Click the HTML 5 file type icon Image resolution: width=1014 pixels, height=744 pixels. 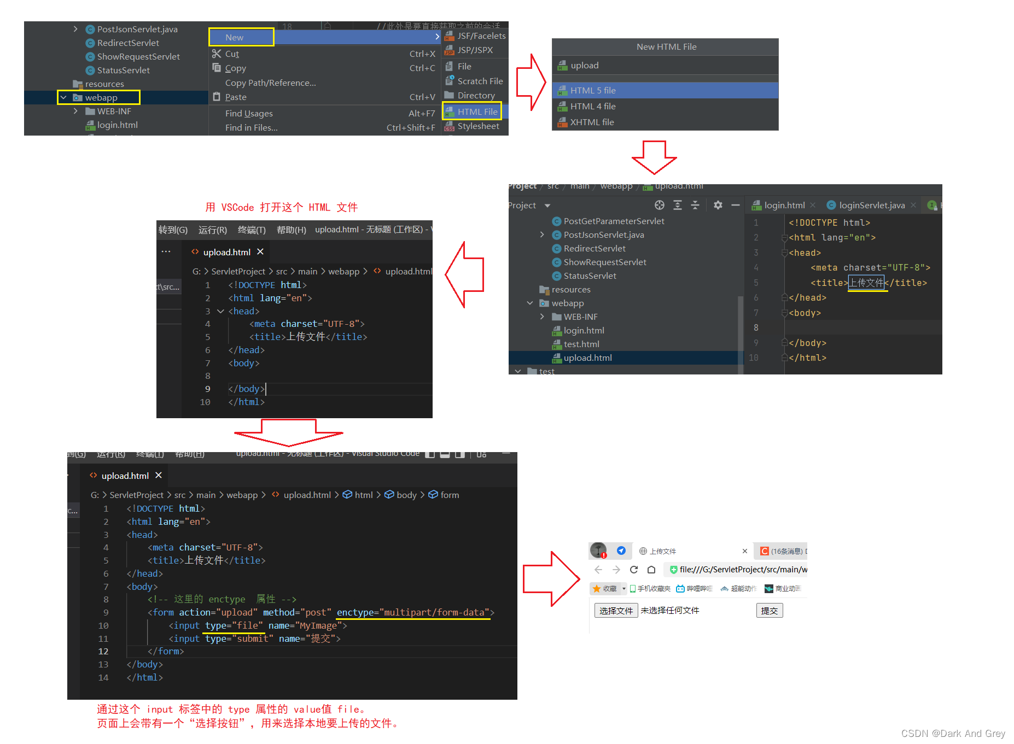562,90
